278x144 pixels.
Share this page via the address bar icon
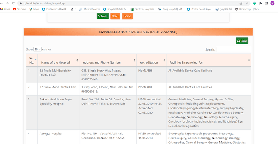click(241, 3)
